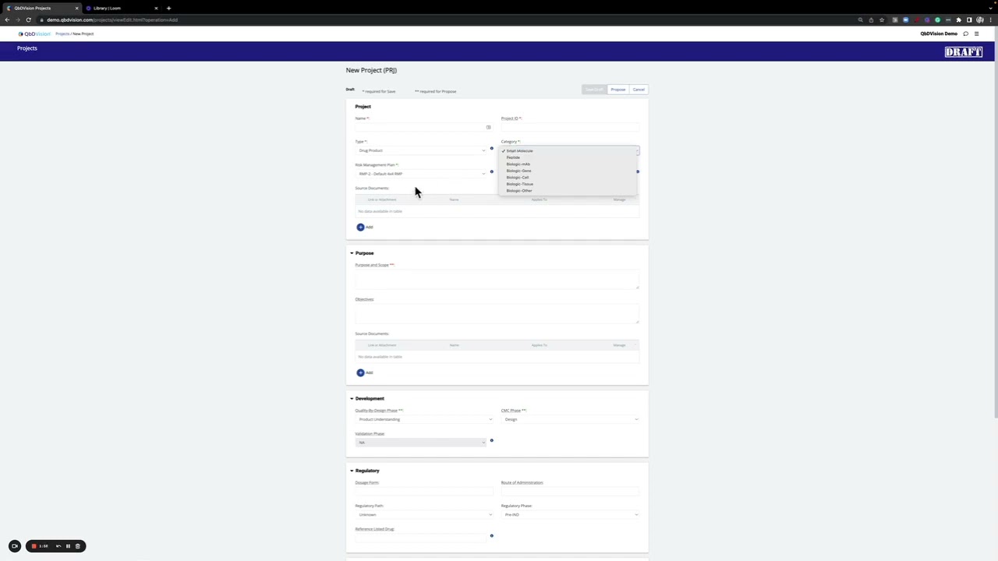The width and height of the screenshot is (998, 561).
Task: Click Projects in the blue banner
Action: point(27,48)
